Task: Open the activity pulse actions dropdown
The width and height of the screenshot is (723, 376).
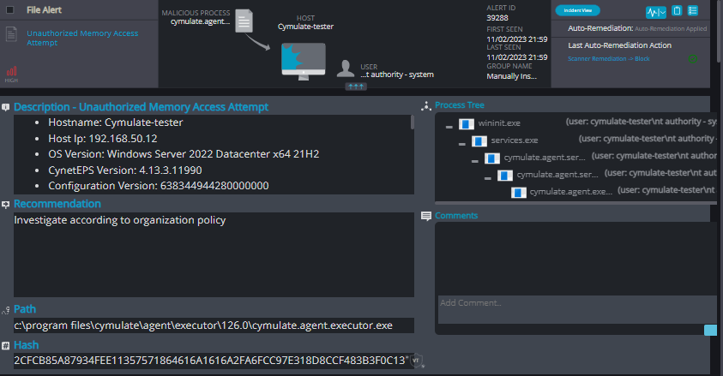Action: coord(656,12)
